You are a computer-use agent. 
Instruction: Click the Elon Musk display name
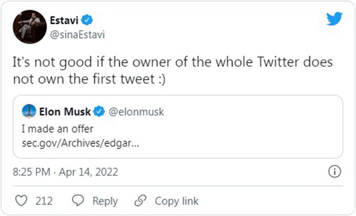click(65, 112)
